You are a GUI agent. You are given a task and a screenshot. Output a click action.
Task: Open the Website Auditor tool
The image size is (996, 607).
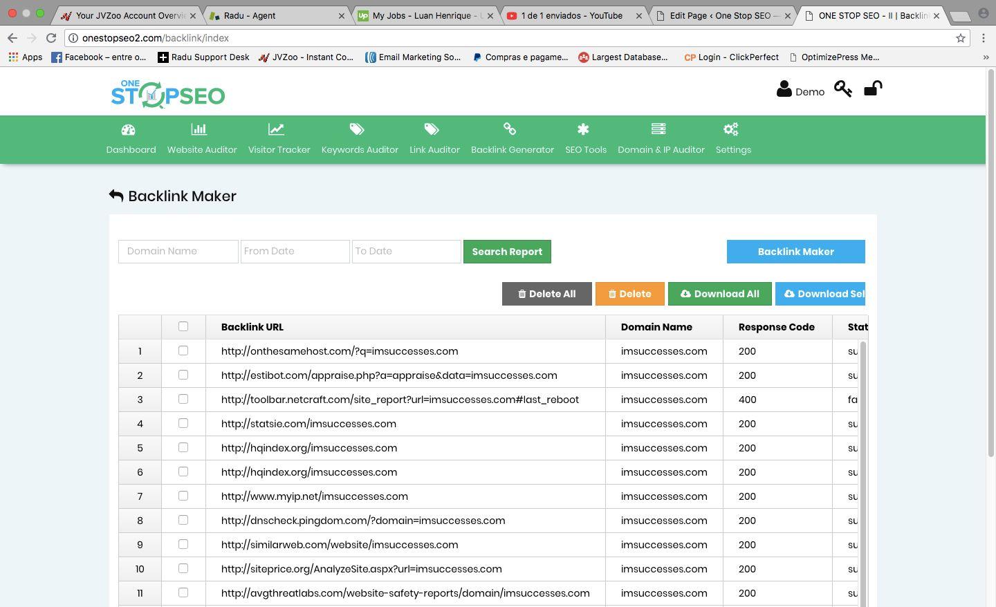point(202,138)
